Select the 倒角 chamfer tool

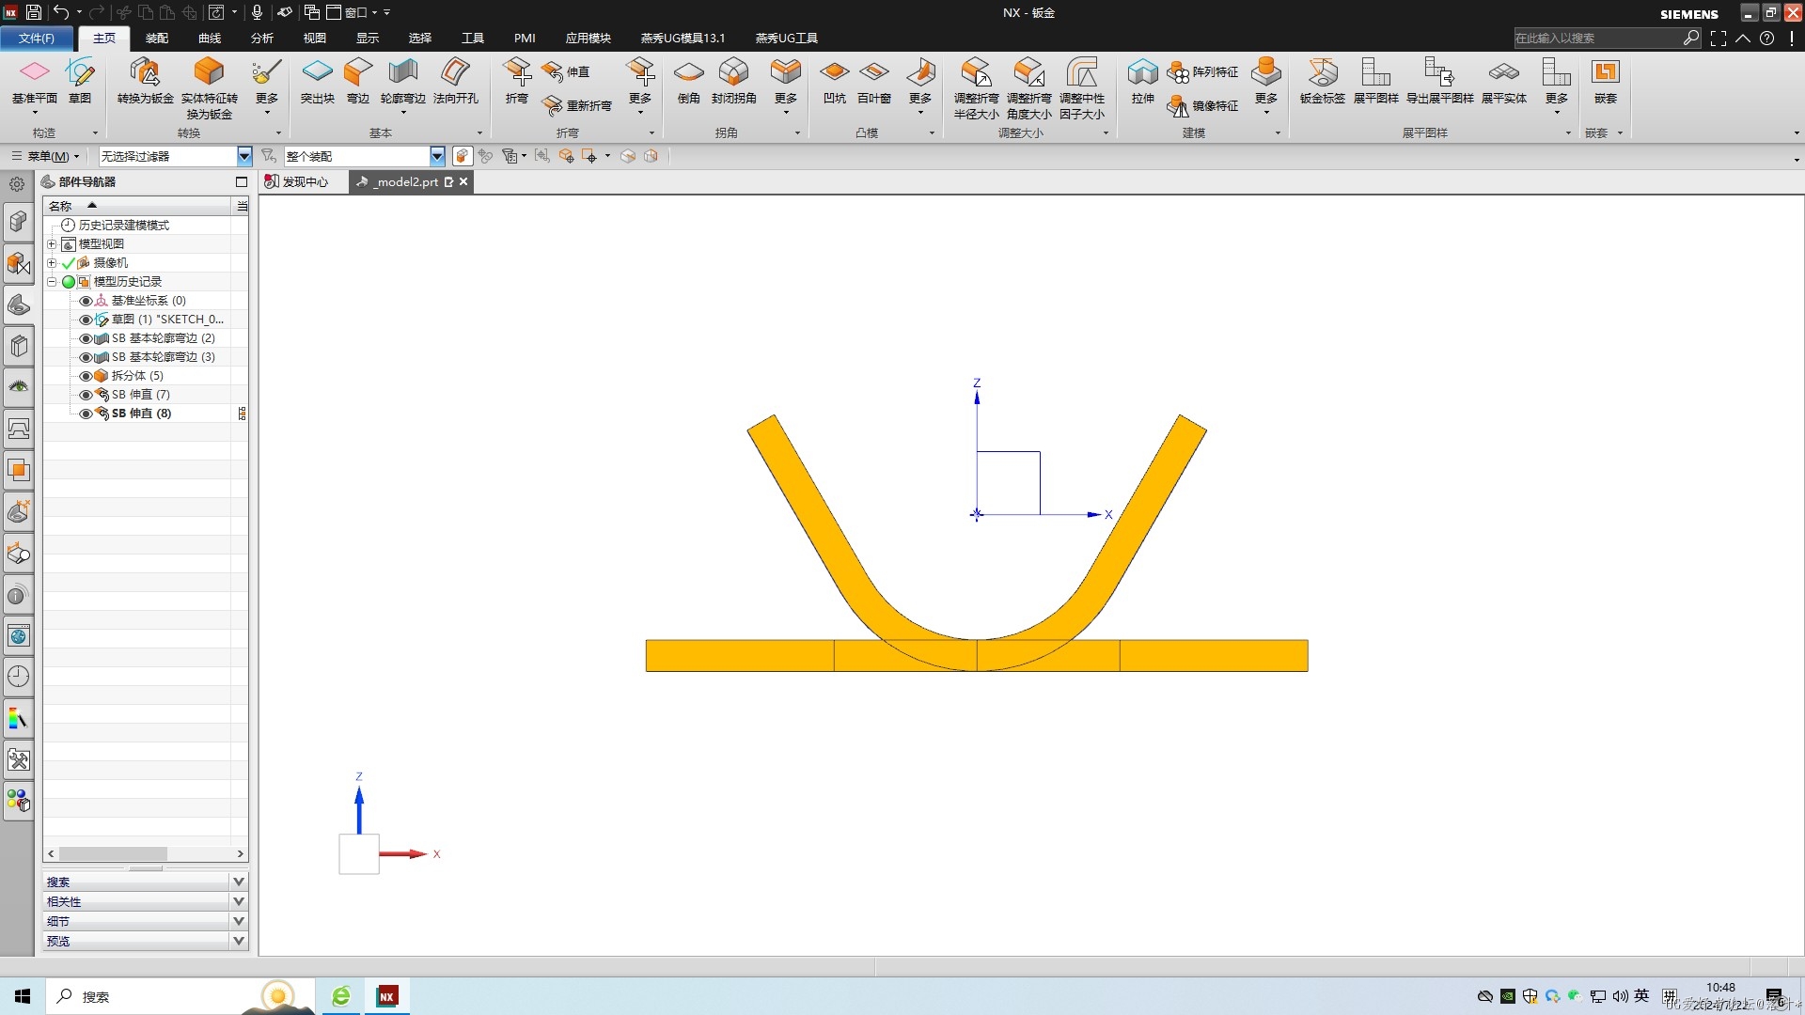point(689,81)
